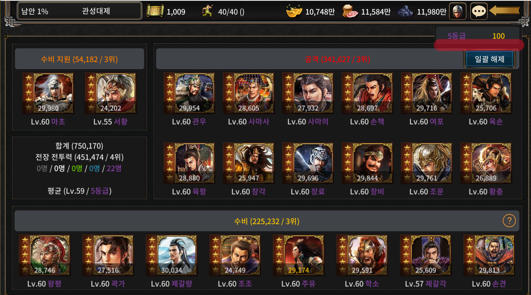
Task: Click the running soldier icon by 40/40
Action: [x=207, y=12]
